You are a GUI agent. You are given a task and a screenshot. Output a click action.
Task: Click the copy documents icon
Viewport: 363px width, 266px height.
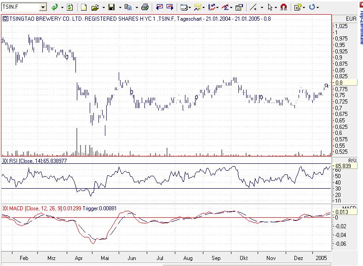tap(128, 7)
